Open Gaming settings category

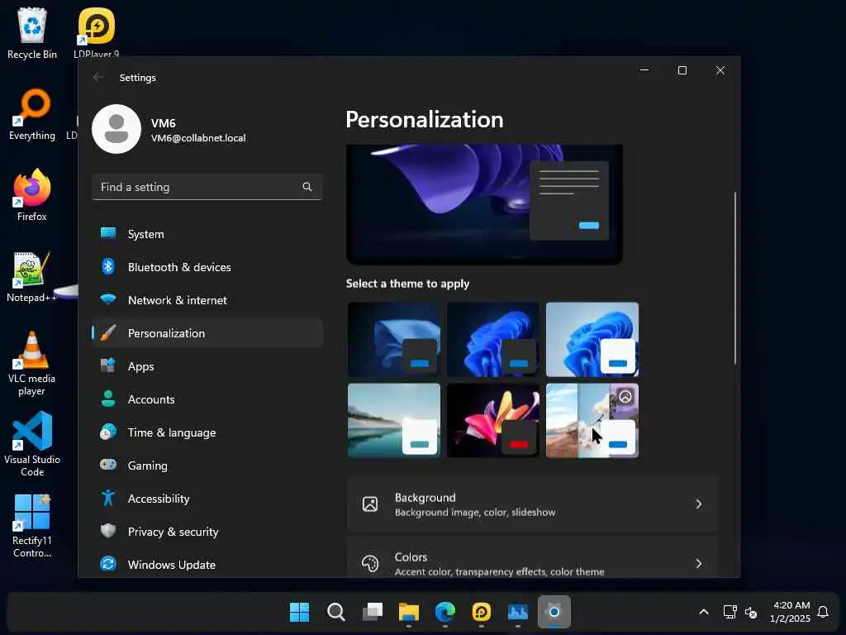207,465
